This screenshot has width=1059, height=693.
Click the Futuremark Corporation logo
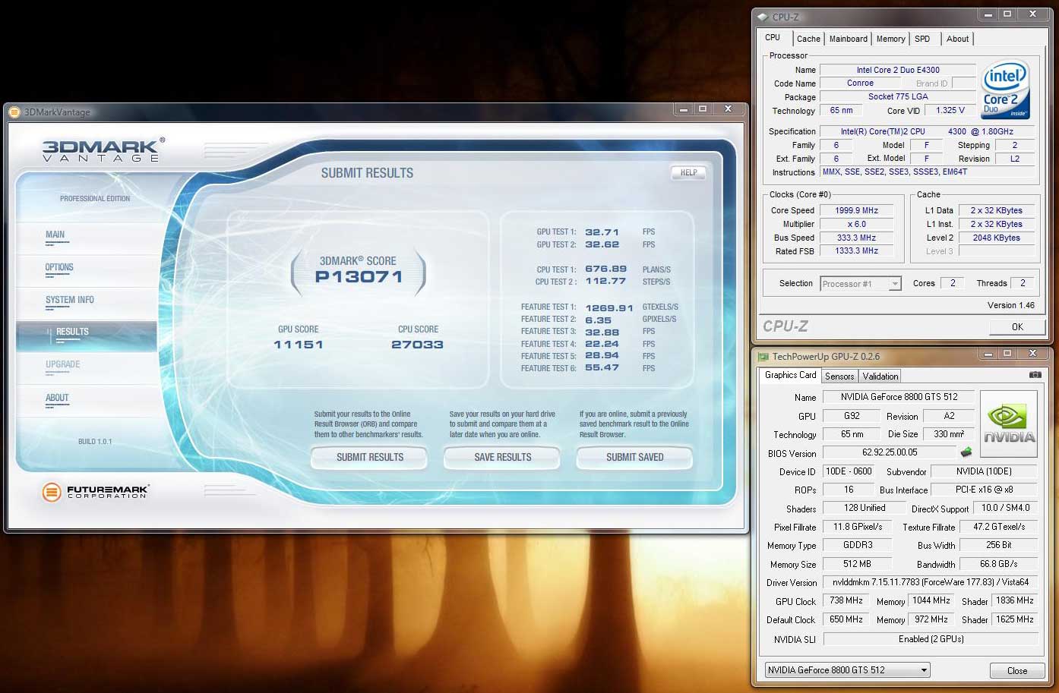[x=95, y=492]
